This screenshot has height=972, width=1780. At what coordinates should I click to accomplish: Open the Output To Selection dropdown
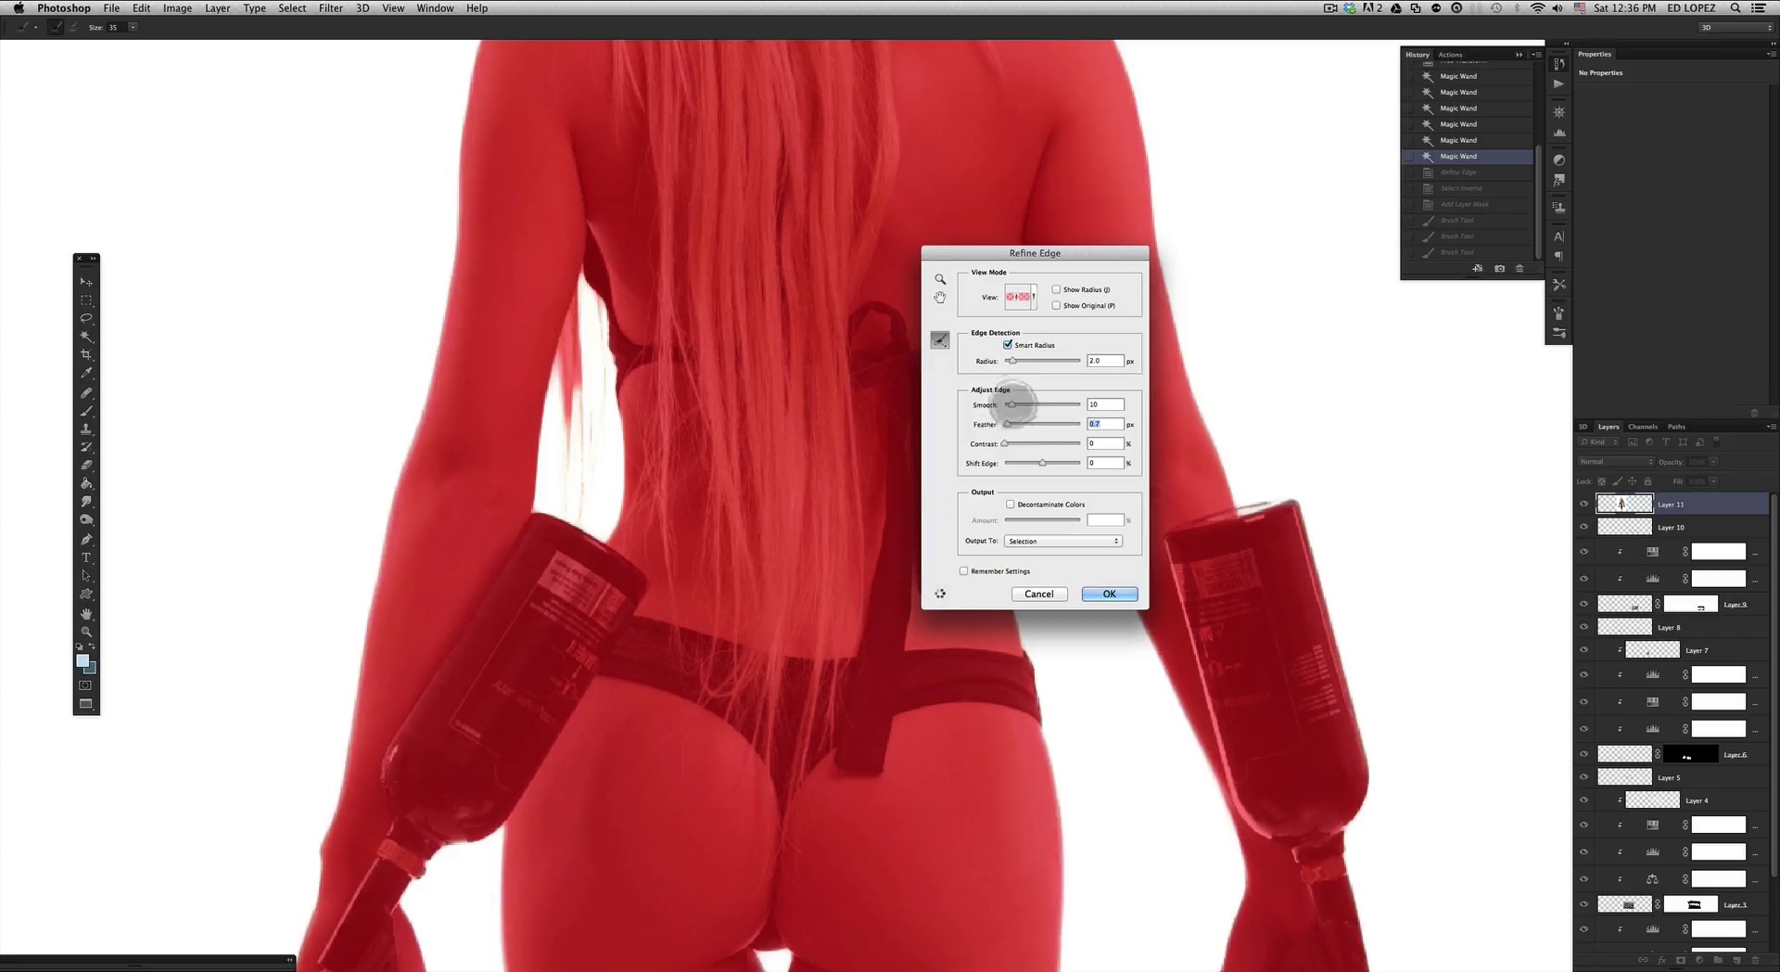[x=1063, y=541]
